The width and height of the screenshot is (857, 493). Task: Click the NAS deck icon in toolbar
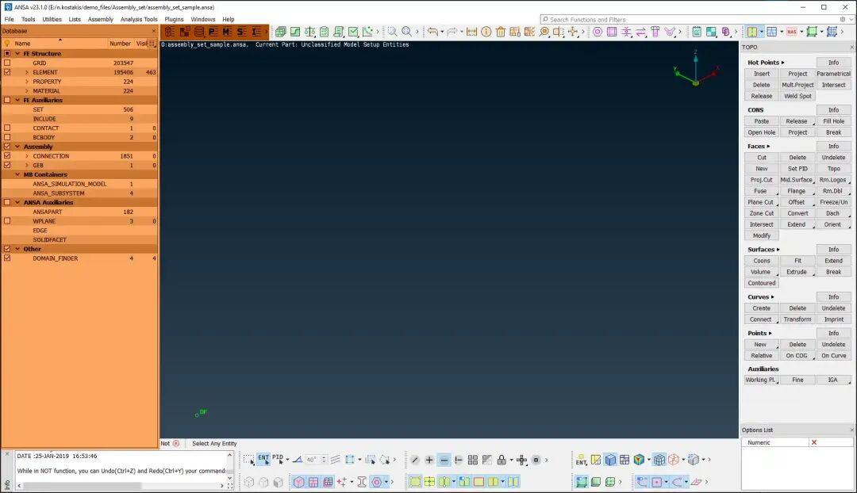pyautogui.click(x=792, y=32)
